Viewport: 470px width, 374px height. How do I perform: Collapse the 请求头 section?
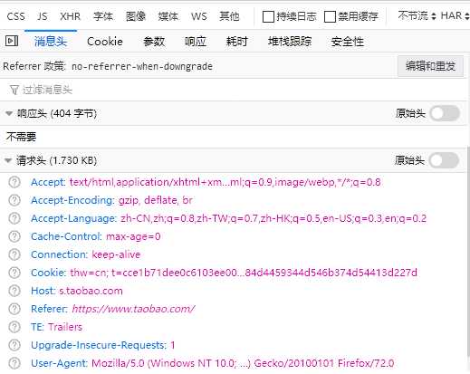pos(8,160)
